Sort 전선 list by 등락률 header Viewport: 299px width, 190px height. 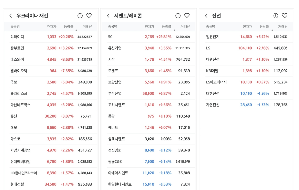point(264,27)
